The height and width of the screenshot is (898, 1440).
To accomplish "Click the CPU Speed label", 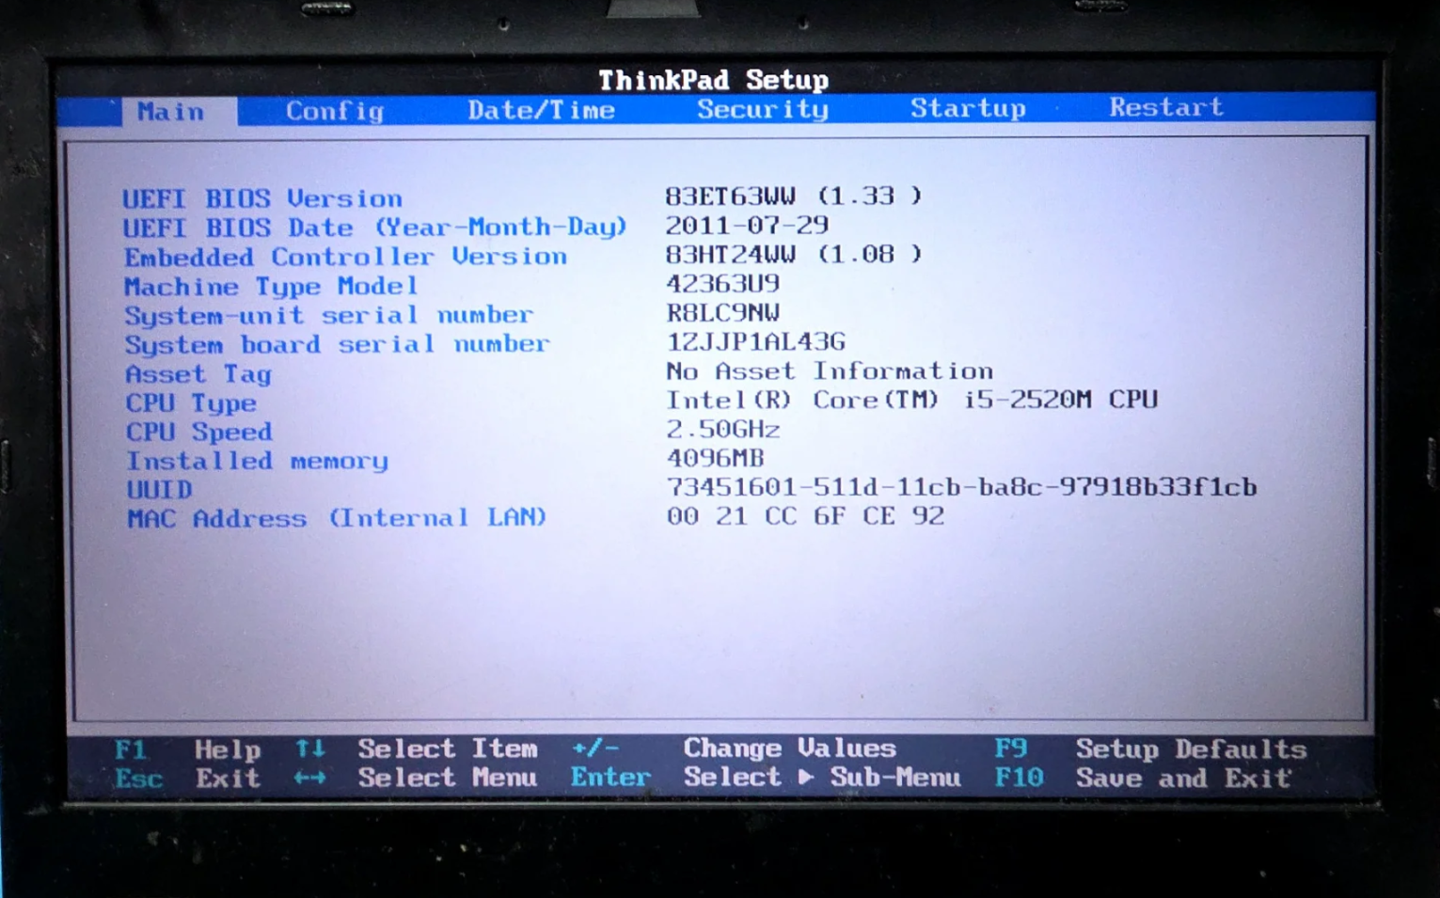I will (x=199, y=432).
